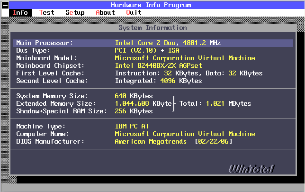Click the '1,044,608 KByte' value
The image size is (305, 192).
coord(143,104)
